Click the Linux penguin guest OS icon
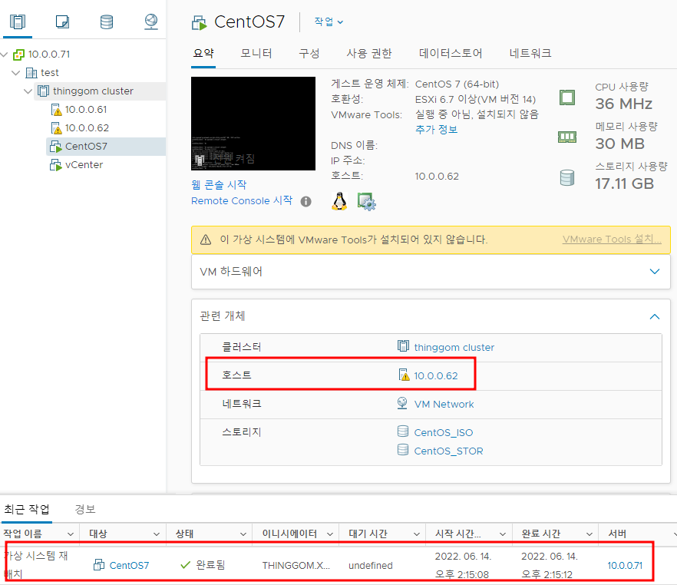Image resolution: width=677 pixels, height=585 pixels. pyautogui.click(x=340, y=201)
